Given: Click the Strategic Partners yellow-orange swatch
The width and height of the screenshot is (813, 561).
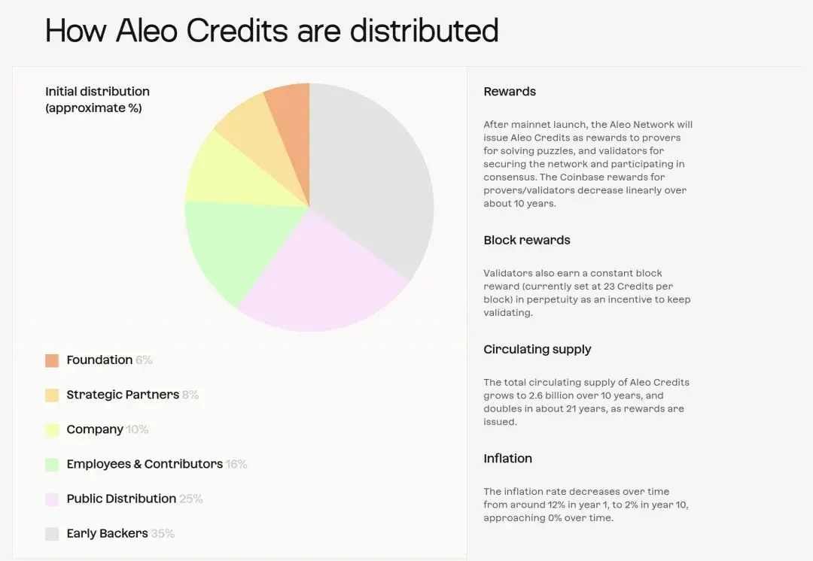Looking at the screenshot, I should pyautogui.click(x=52, y=396).
